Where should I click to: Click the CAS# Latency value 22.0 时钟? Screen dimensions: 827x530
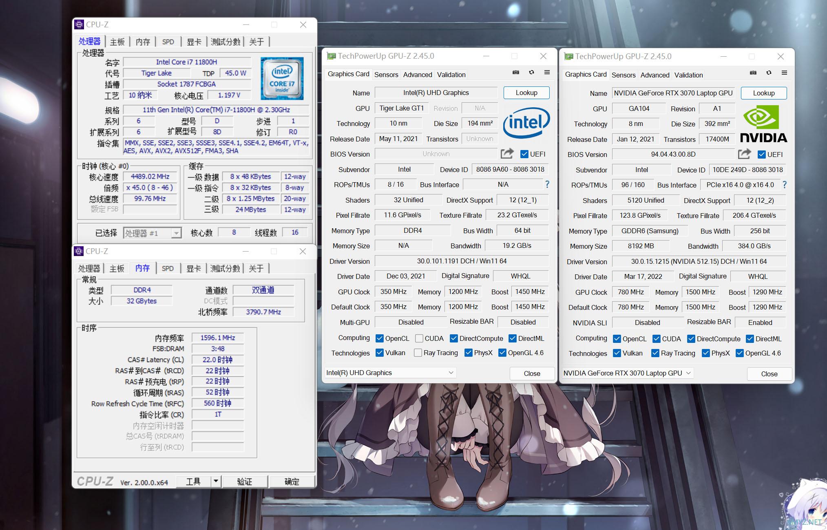(218, 360)
